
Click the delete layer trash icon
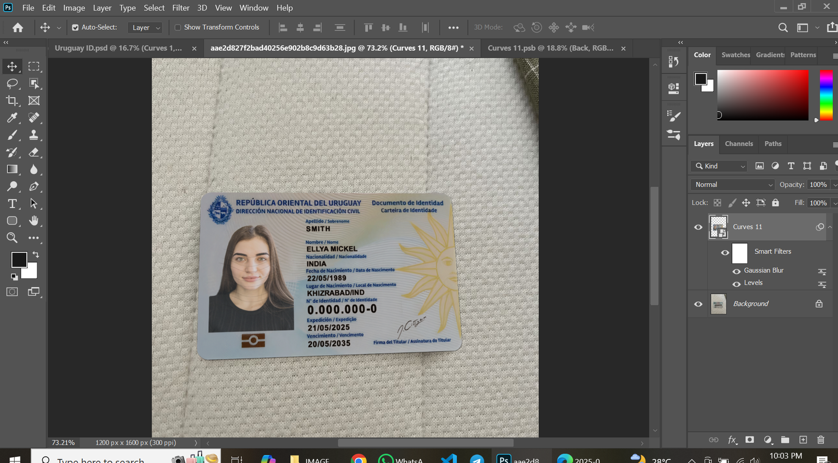click(x=821, y=440)
